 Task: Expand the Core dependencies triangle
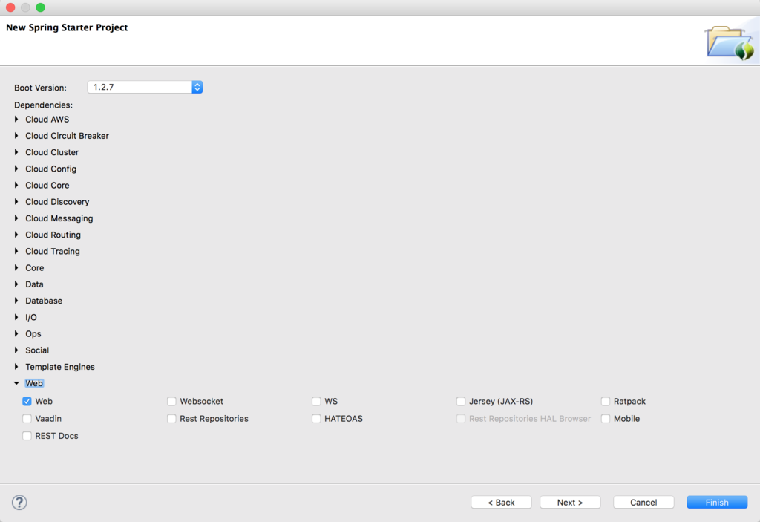point(16,268)
